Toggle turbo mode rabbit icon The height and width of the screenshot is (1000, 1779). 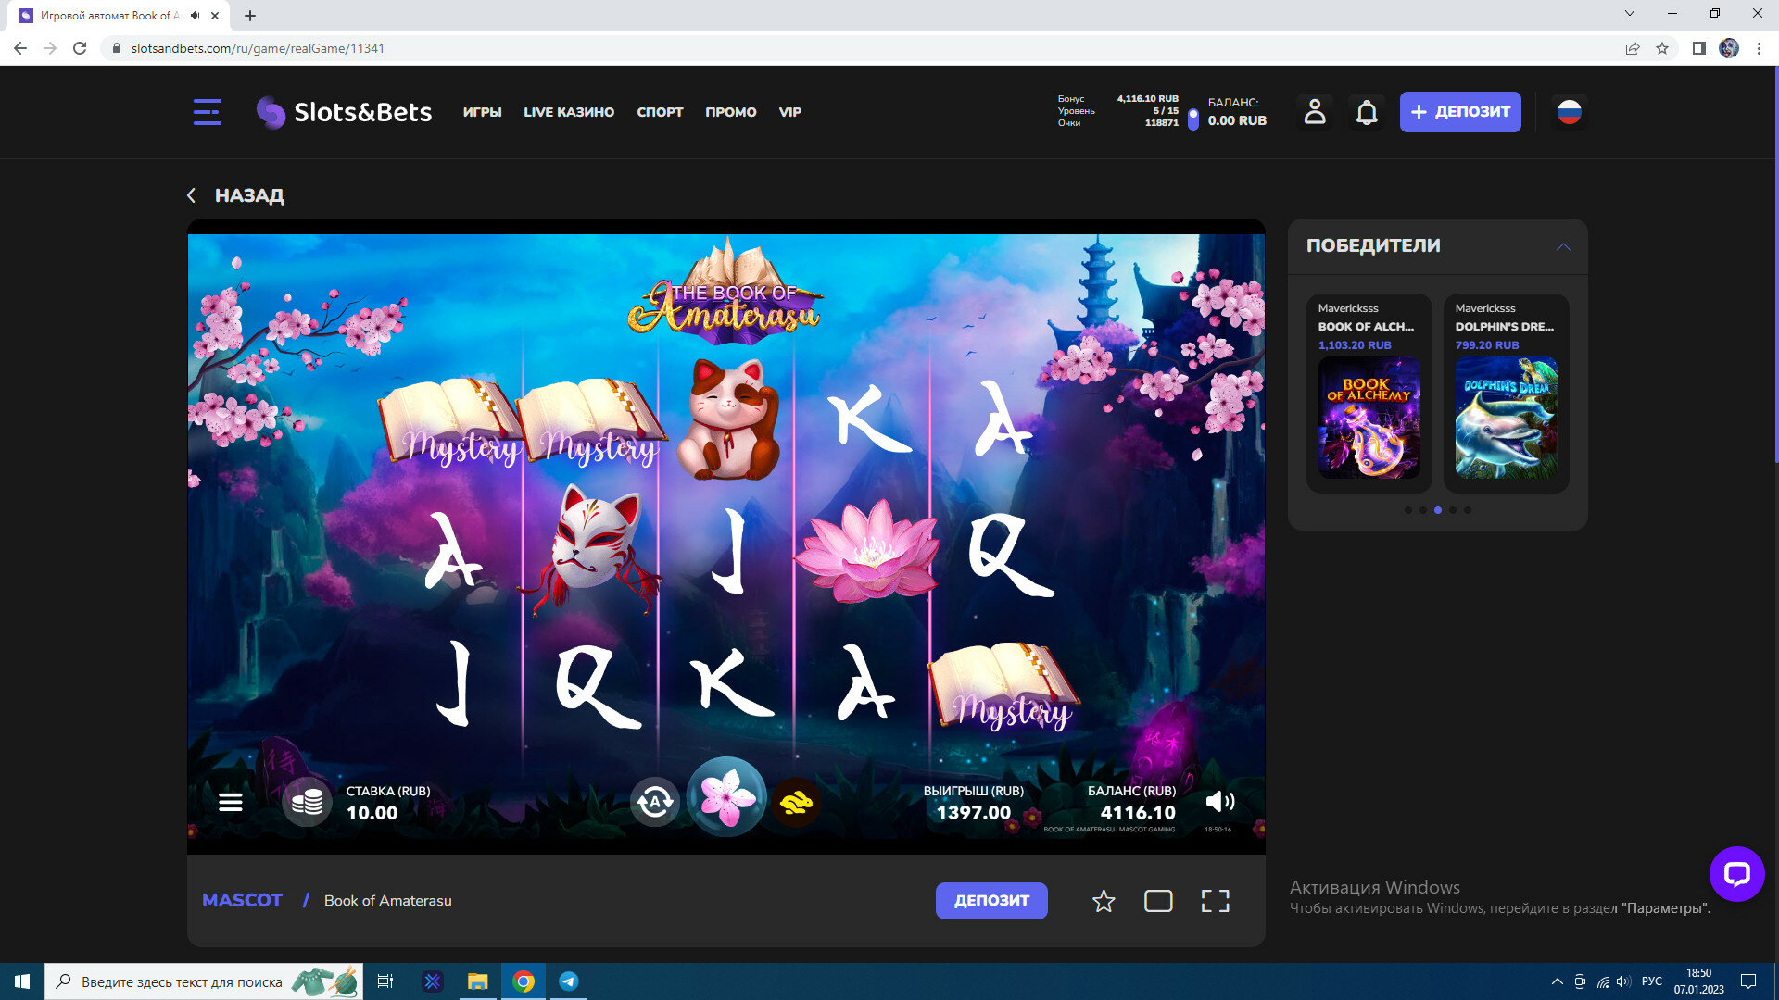pyautogui.click(x=796, y=802)
